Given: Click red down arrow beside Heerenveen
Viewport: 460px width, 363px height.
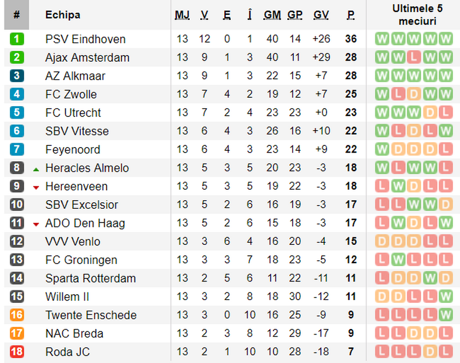Looking at the screenshot, I should [x=36, y=188].
